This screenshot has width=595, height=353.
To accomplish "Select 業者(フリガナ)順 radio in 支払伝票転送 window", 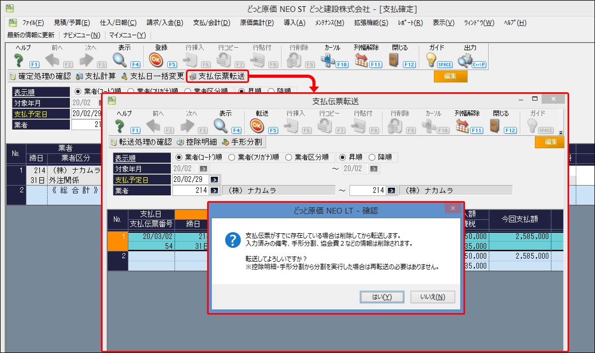I will [x=231, y=157].
